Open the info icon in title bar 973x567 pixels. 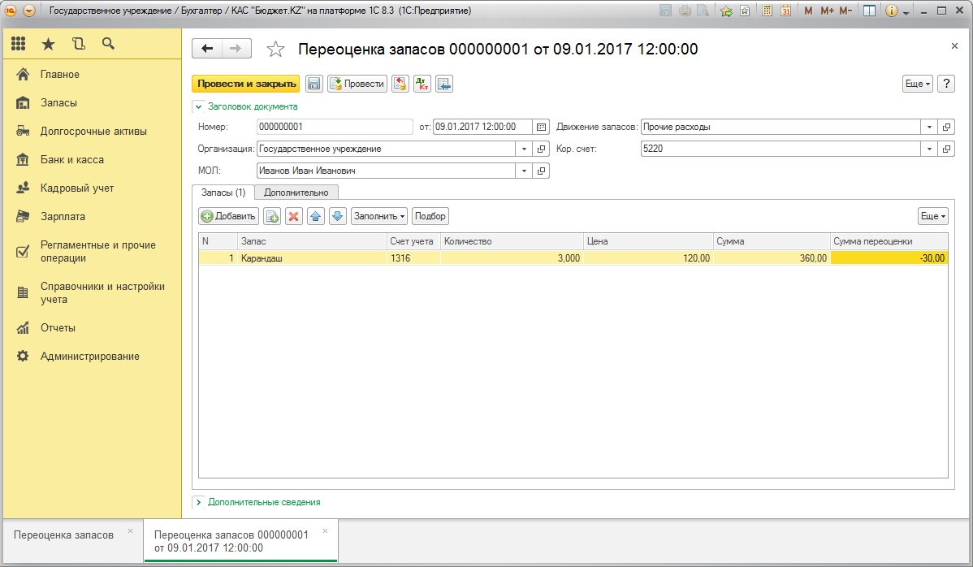[x=892, y=11]
